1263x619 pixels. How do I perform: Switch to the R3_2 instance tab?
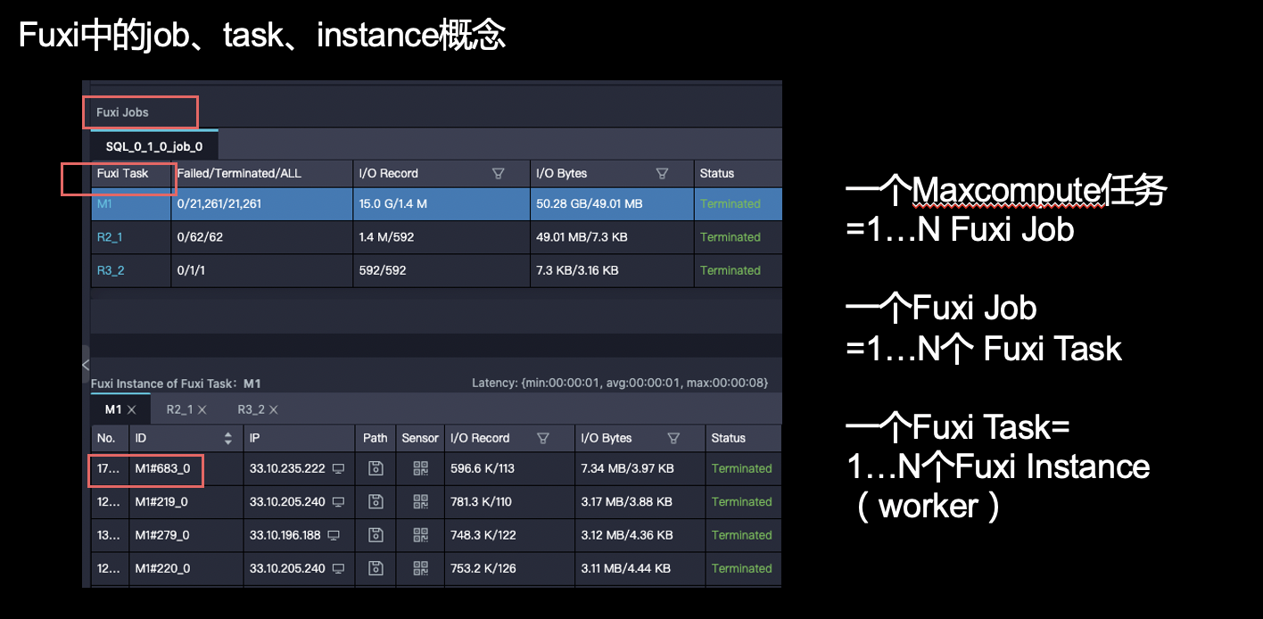(x=251, y=409)
